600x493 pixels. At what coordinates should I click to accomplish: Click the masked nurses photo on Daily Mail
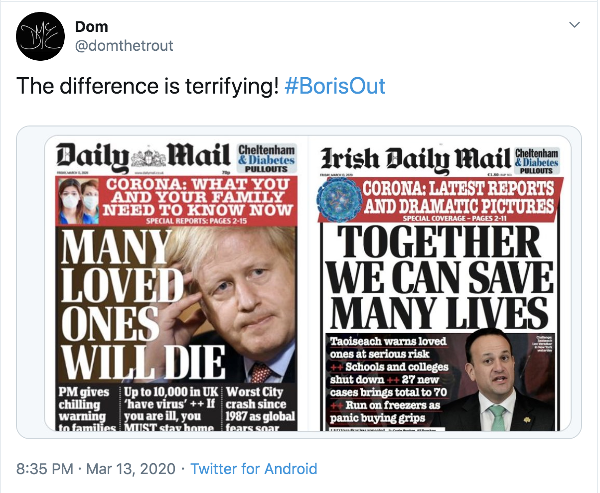[78, 201]
